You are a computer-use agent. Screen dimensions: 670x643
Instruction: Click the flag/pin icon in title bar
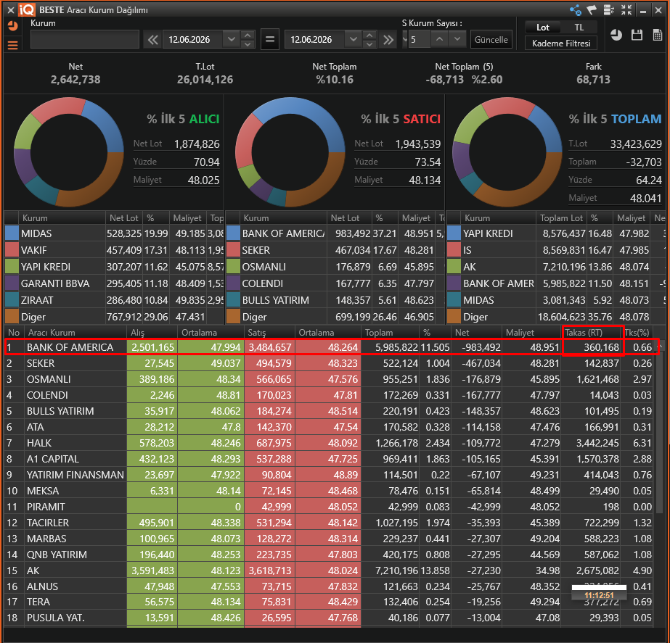(x=592, y=10)
